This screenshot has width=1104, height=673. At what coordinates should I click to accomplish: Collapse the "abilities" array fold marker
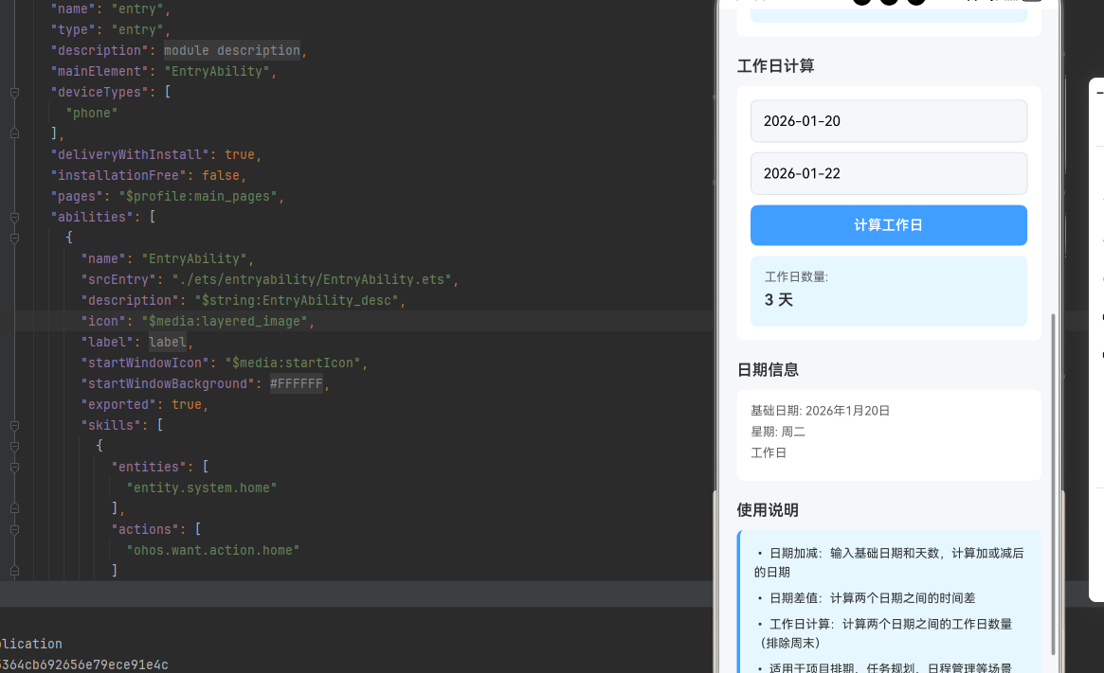tap(14, 218)
